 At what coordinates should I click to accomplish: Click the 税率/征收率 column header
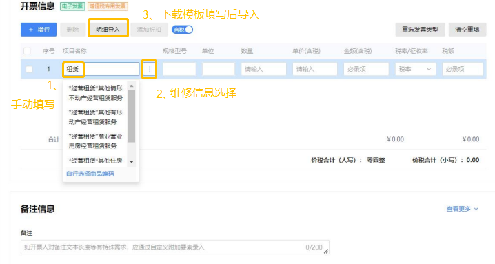[412, 51]
